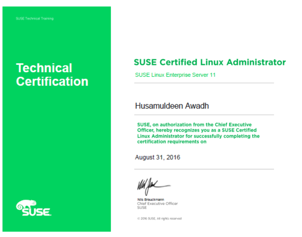
Task: Click the 'SUSE' line under the officer title
Action: click(142, 207)
